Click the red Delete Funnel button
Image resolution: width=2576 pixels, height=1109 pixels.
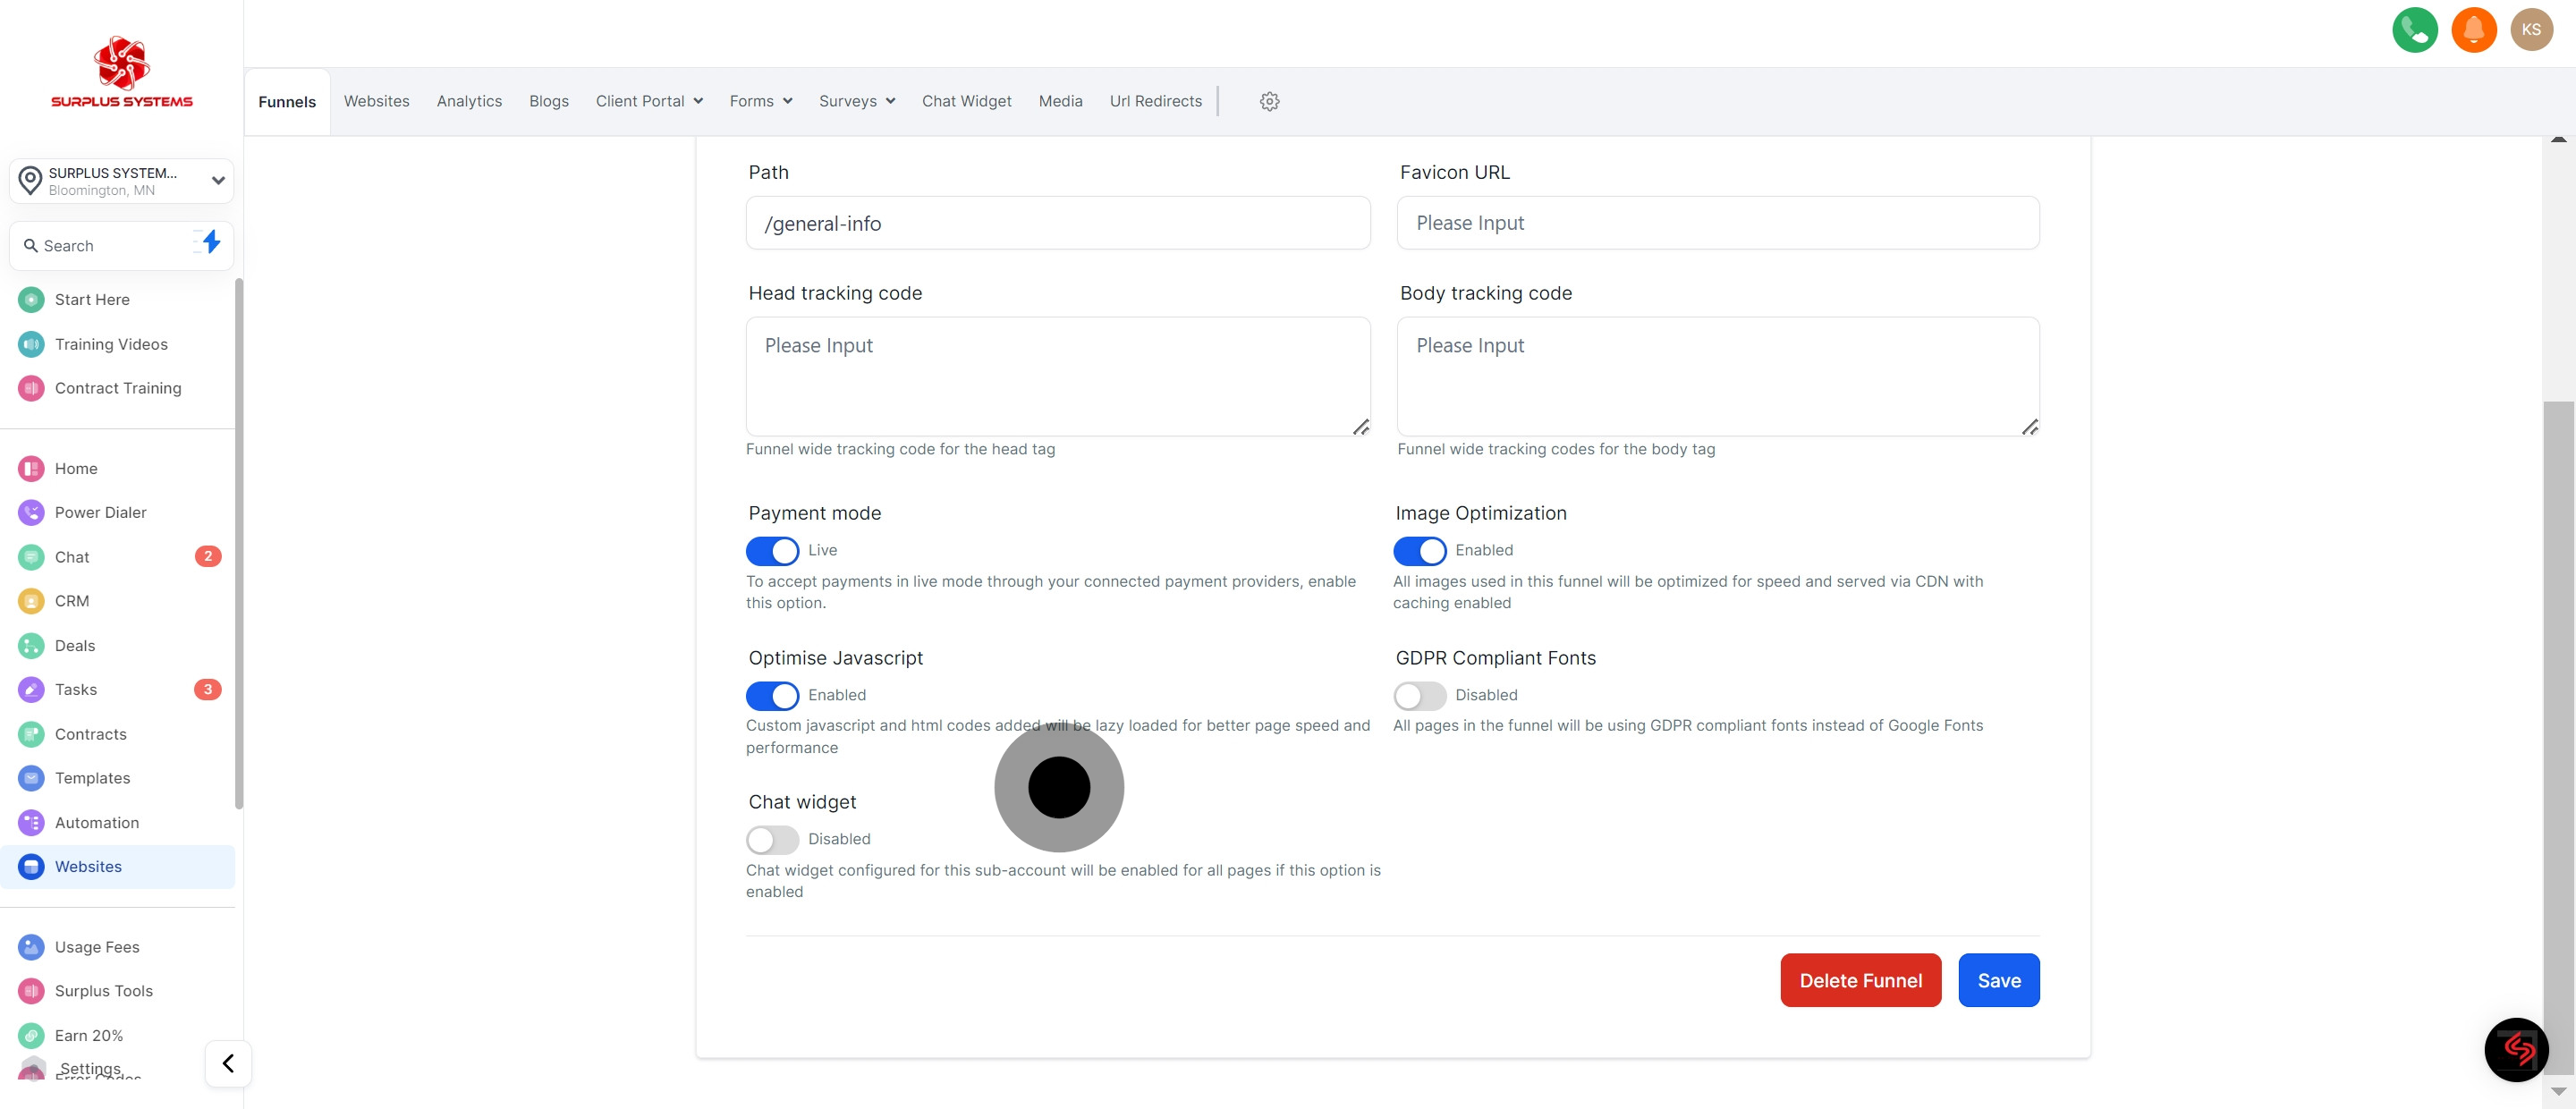tap(1860, 980)
